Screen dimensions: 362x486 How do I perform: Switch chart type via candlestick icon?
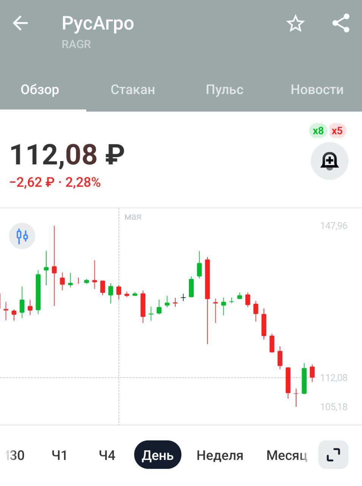point(22,236)
